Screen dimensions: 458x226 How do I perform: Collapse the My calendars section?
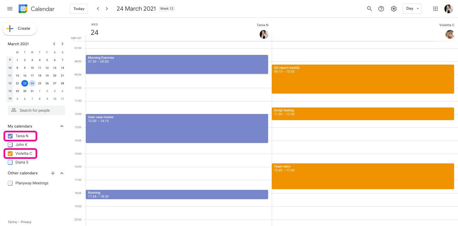[x=62, y=126]
